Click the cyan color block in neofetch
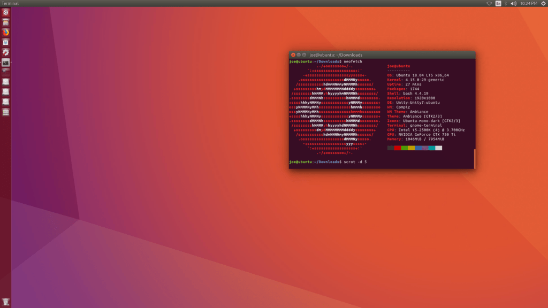Image resolution: width=548 pixels, height=308 pixels. point(432,148)
